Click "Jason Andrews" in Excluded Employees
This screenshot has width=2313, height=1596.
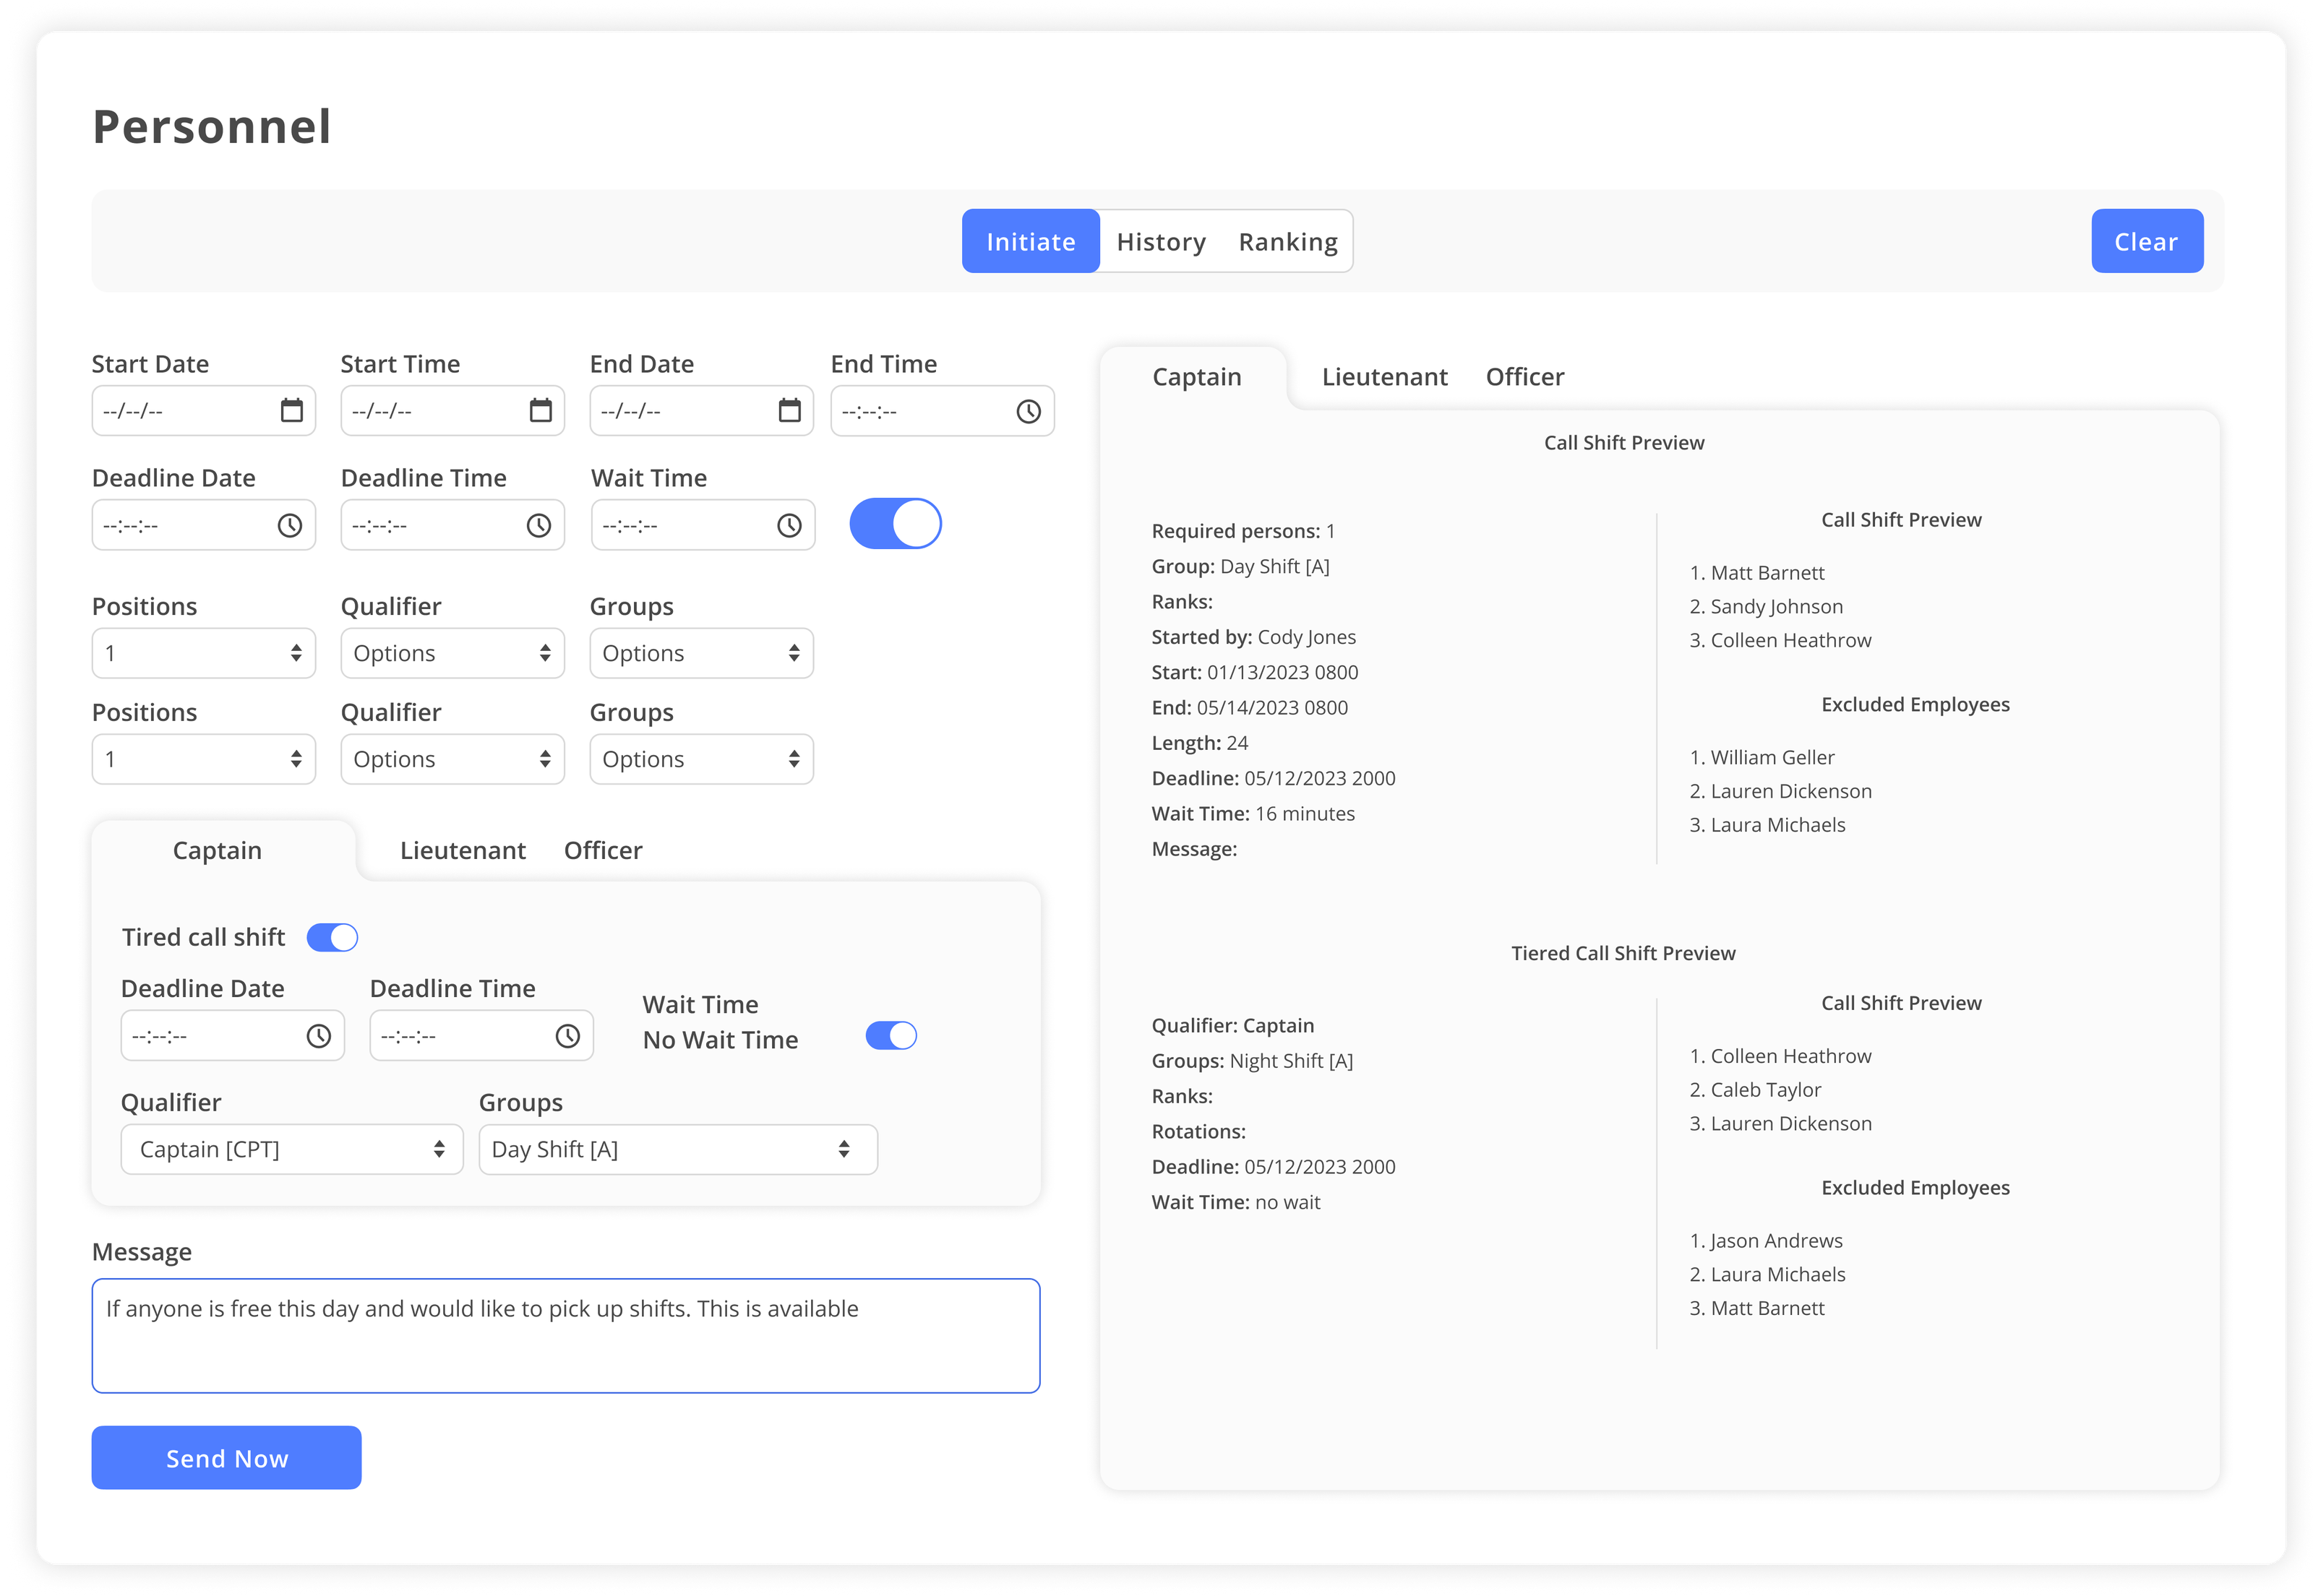point(1776,1240)
